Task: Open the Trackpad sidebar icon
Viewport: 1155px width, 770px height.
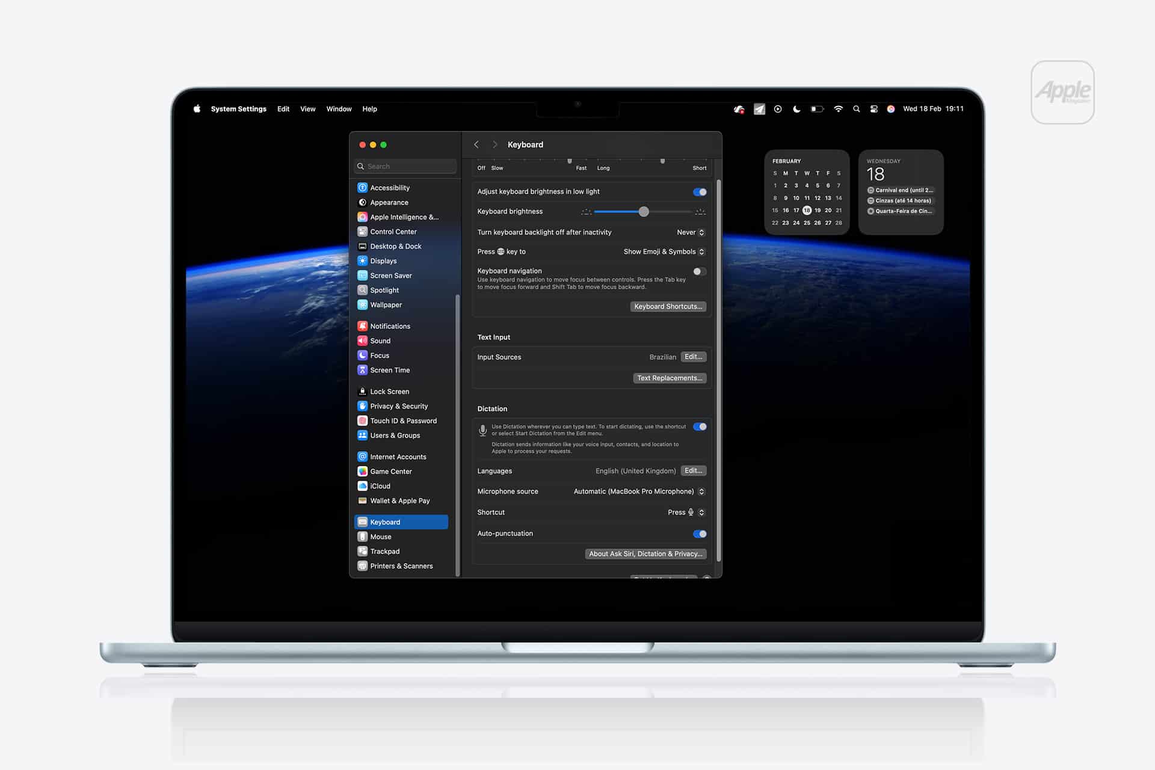Action: click(362, 552)
